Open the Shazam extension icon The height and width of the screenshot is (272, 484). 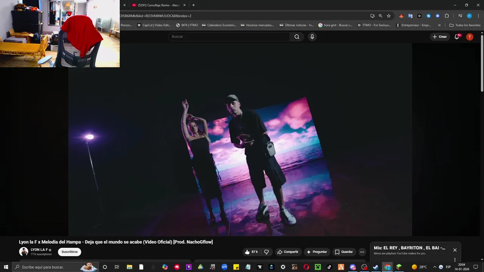pos(428,16)
